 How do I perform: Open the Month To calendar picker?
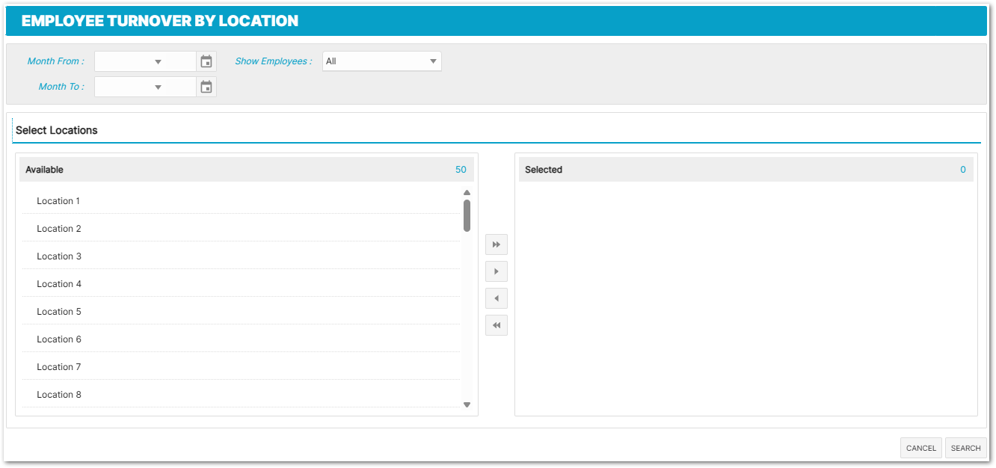[206, 87]
